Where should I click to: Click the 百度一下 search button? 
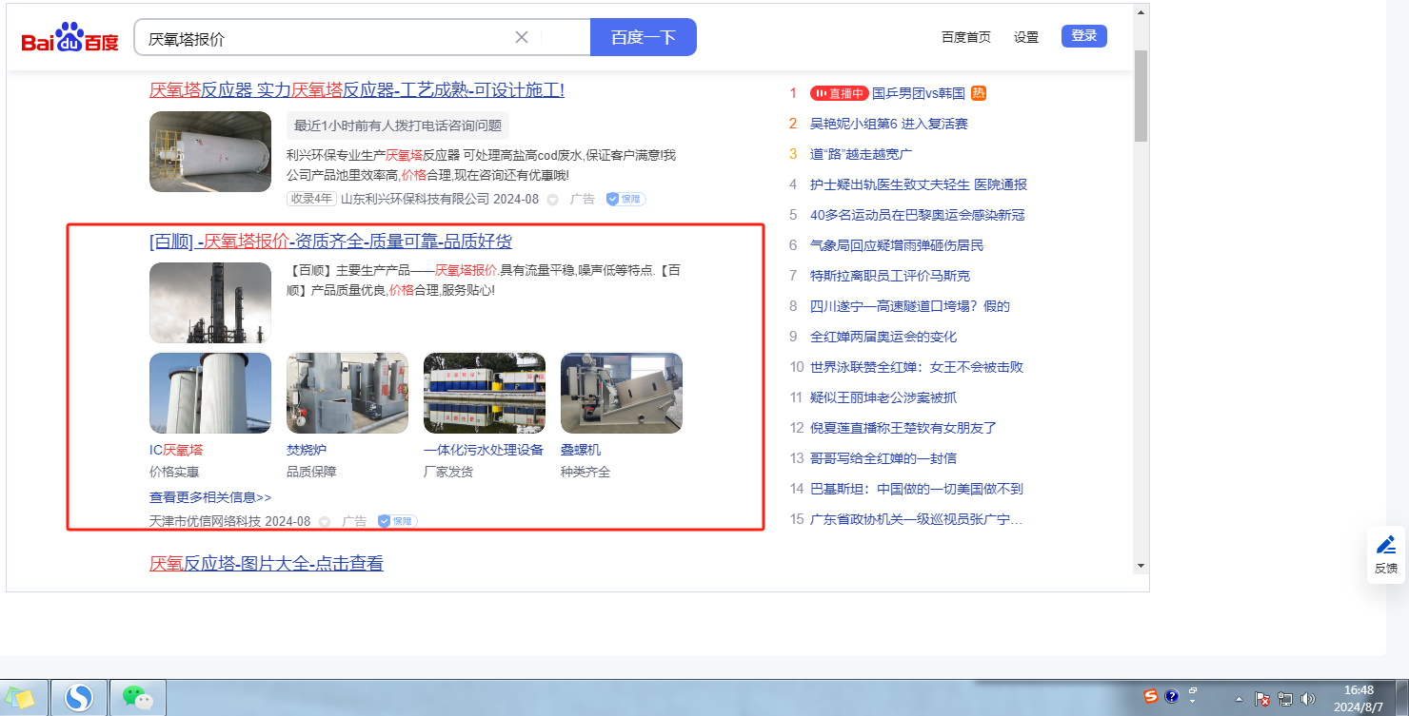[644, 37]
